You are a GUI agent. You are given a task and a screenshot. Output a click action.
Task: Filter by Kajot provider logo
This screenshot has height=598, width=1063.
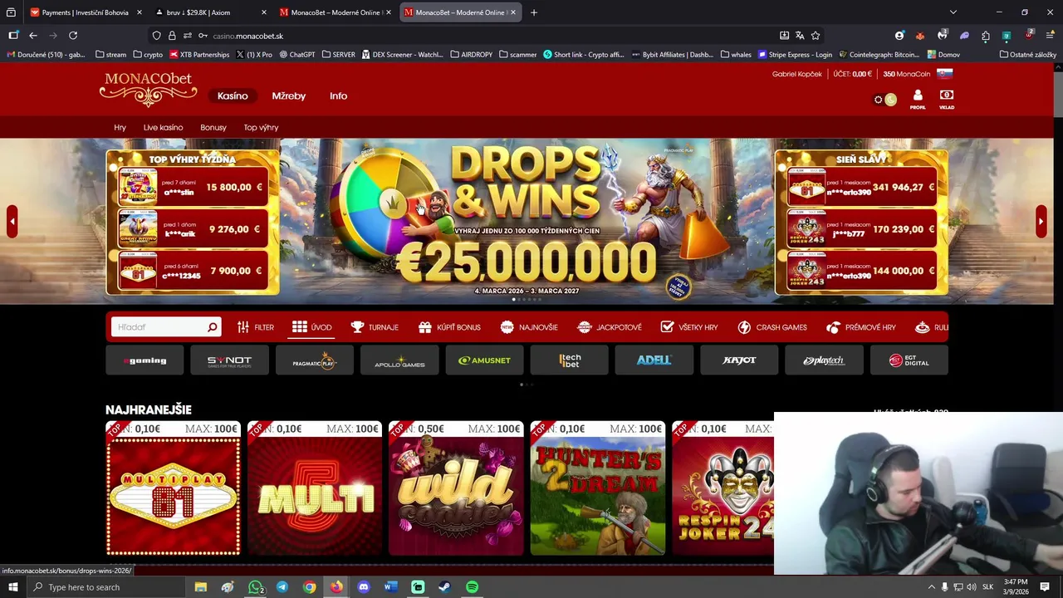(x=739, y=360)
